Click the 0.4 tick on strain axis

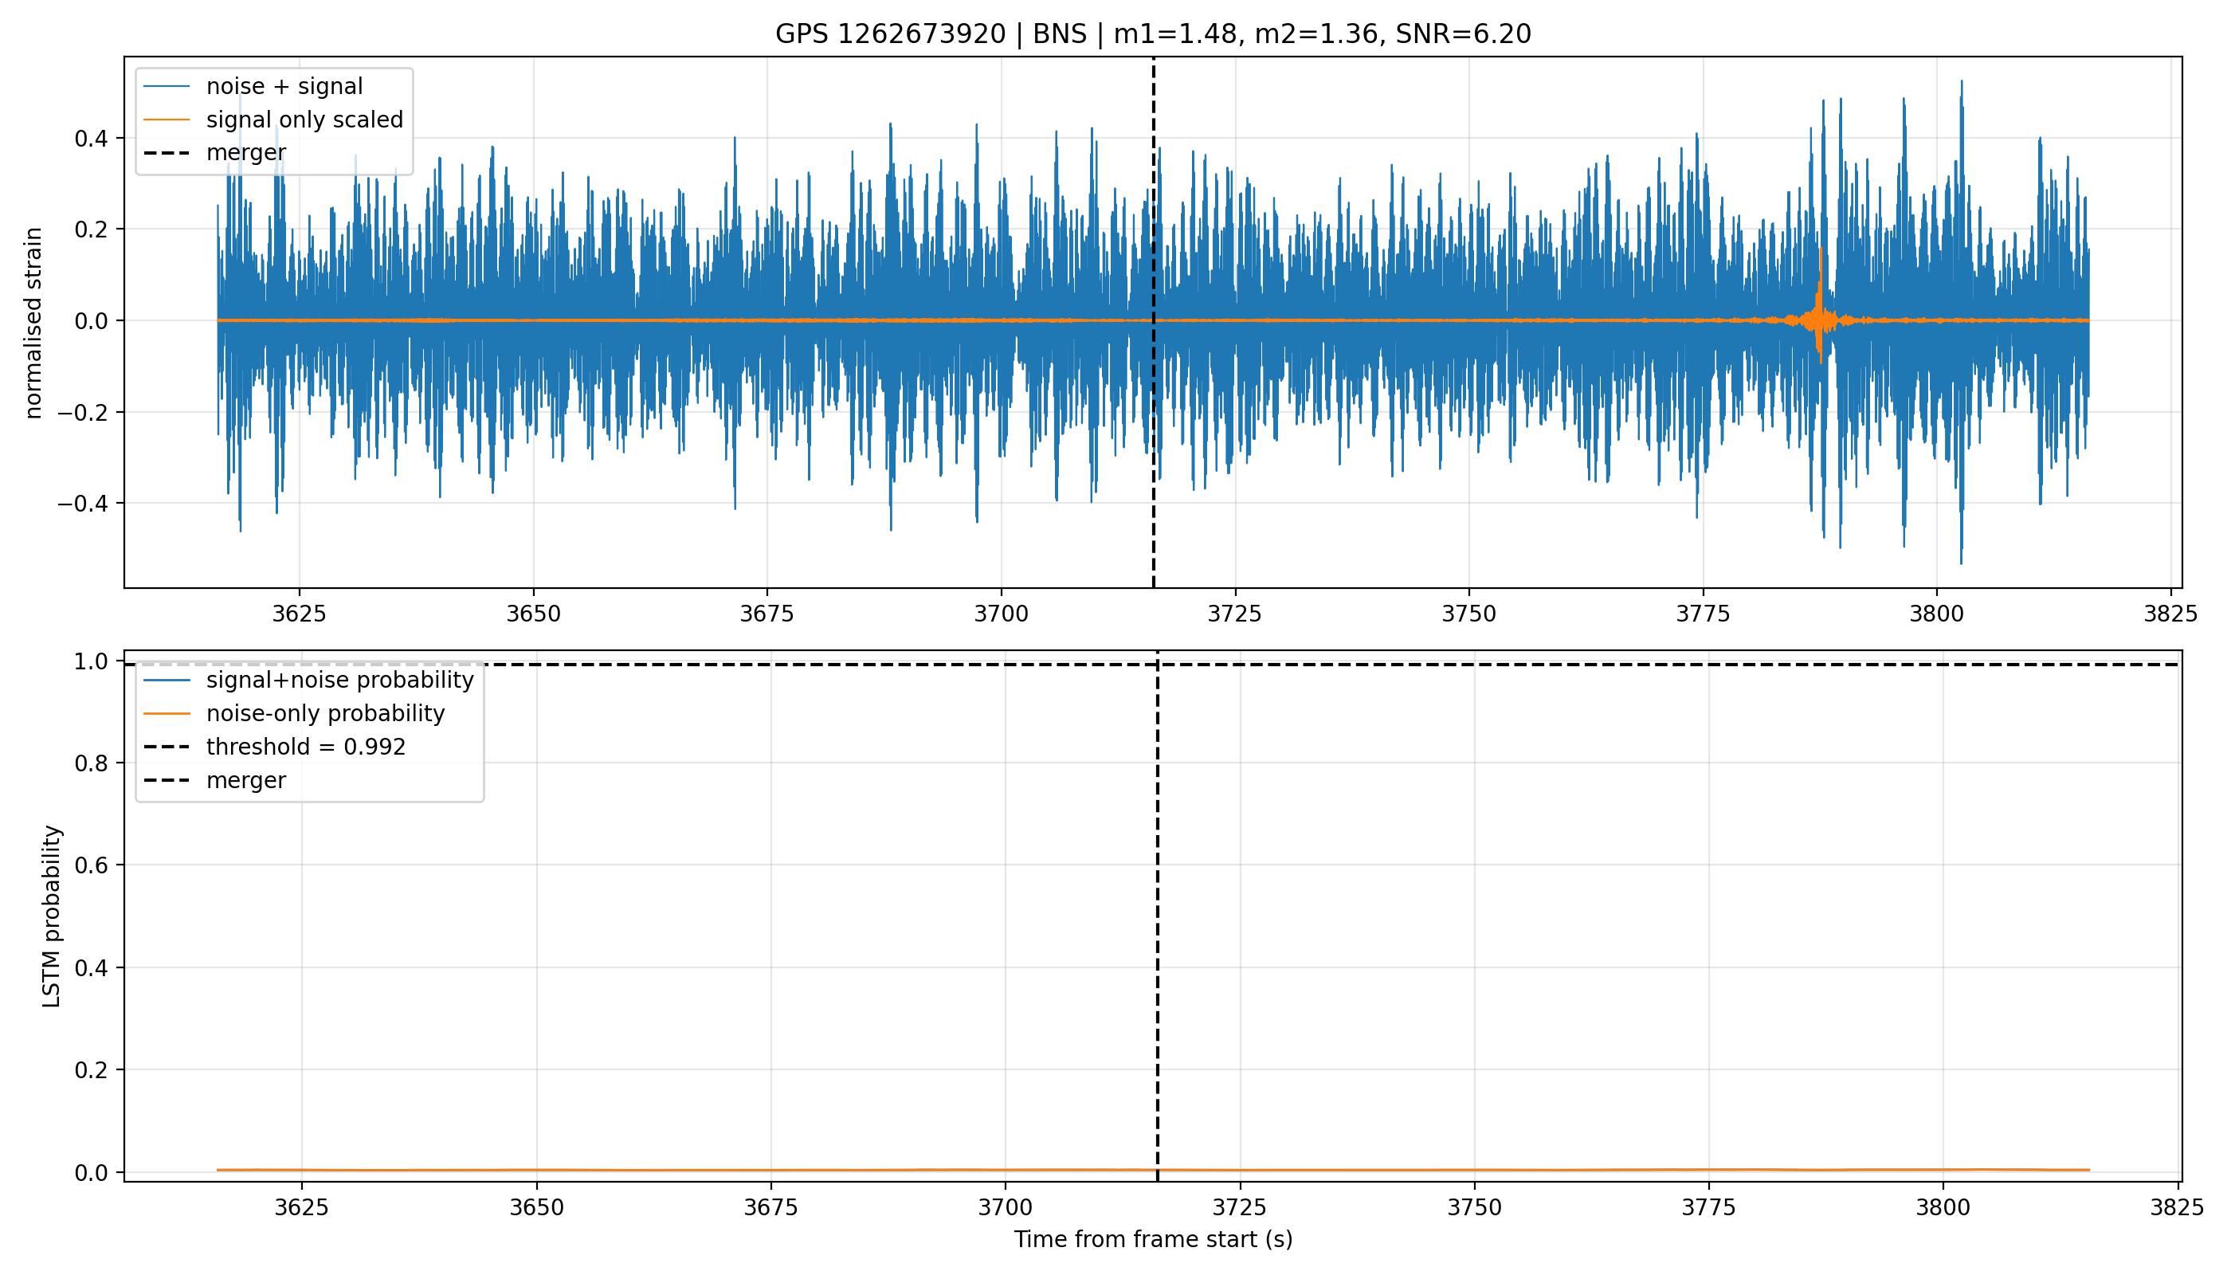coord(92,139)
